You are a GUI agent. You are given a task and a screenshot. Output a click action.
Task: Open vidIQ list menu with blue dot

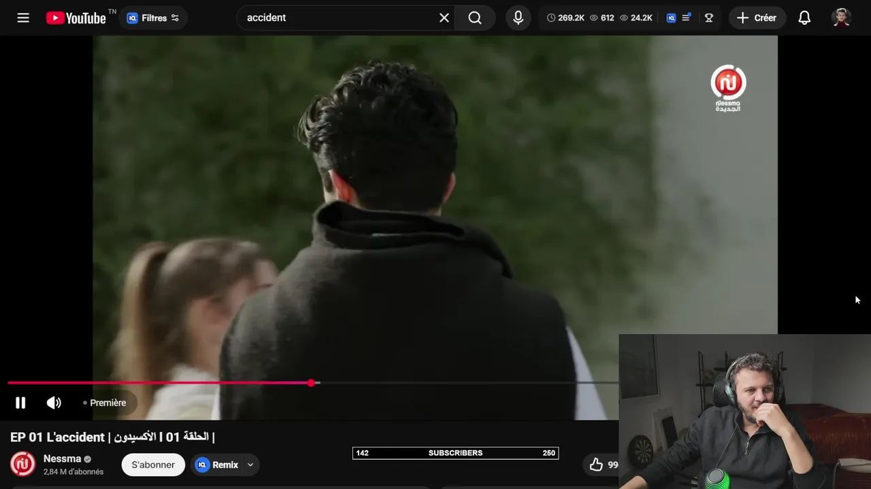687,18
